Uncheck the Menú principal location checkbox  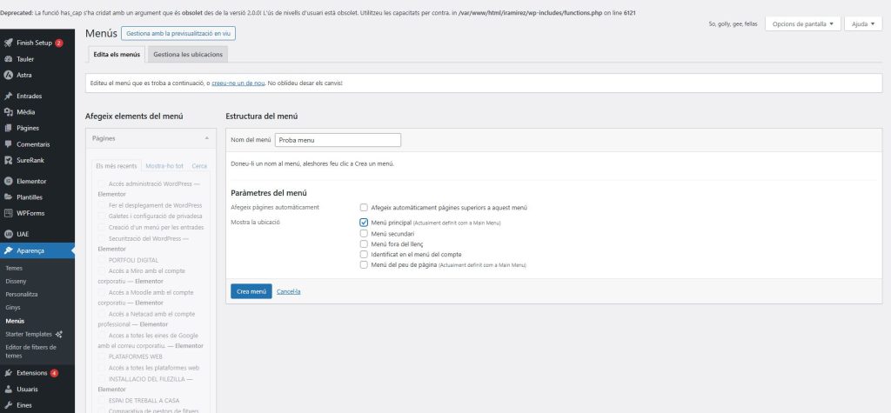click(364, 223)
